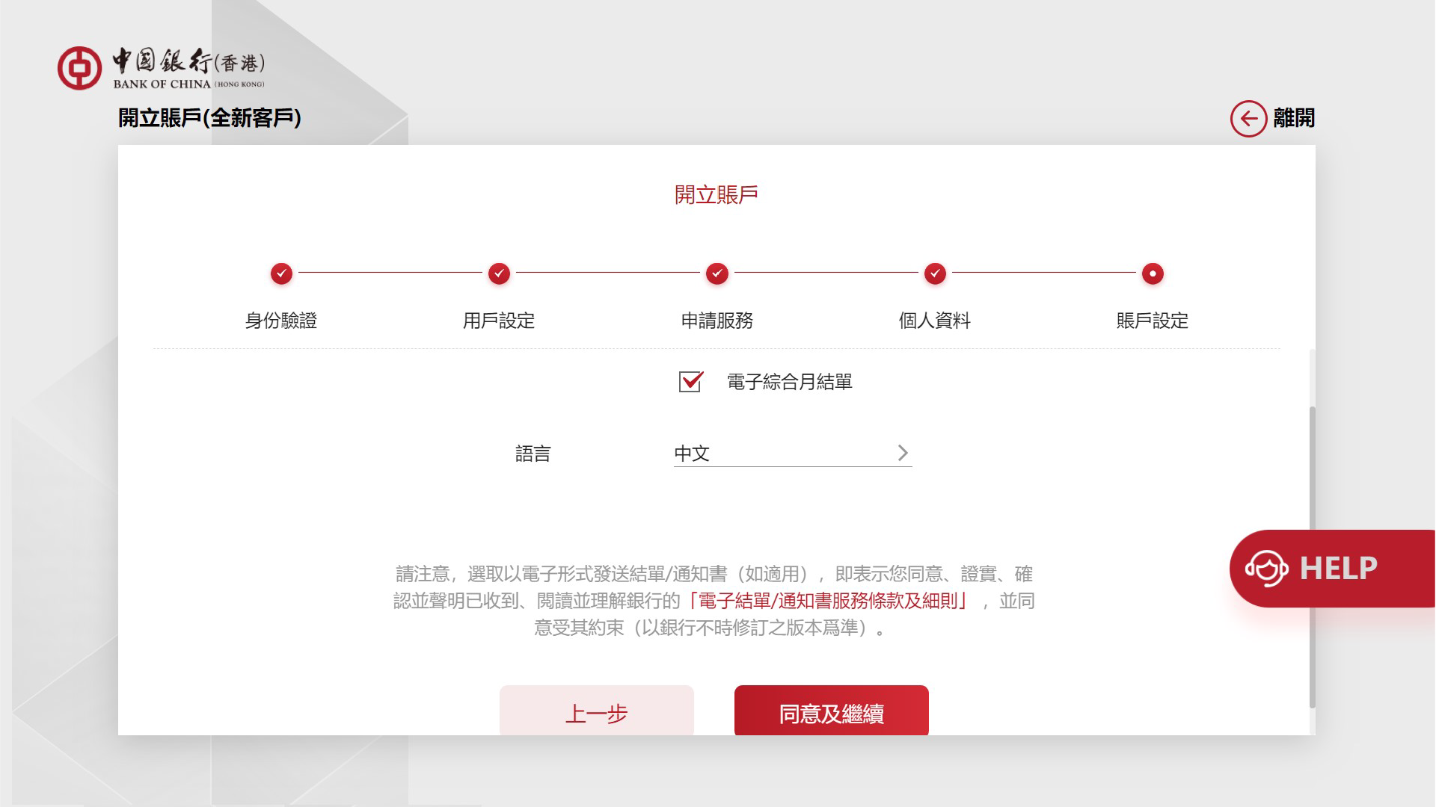Click the 電子綜合月結單 checkbox label
The width and height of the screenshot is (1436, 807).
pos(789,382)
